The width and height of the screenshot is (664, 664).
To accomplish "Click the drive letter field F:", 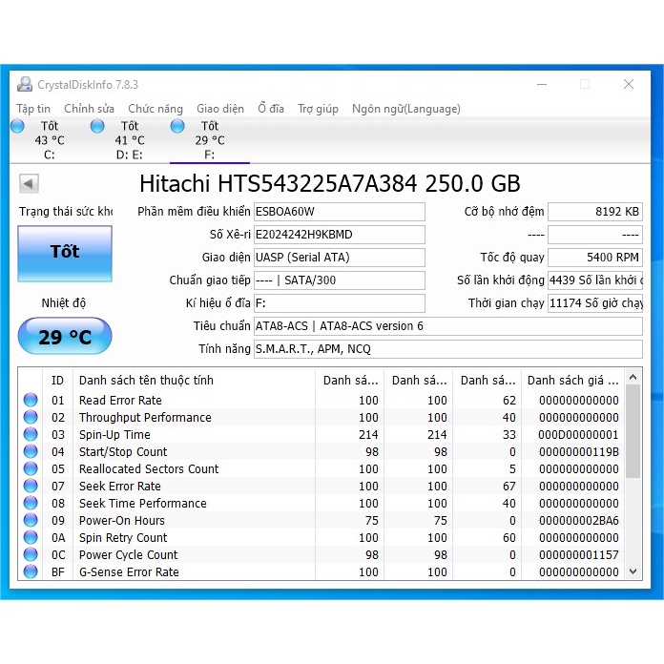I will coord(340,303).
